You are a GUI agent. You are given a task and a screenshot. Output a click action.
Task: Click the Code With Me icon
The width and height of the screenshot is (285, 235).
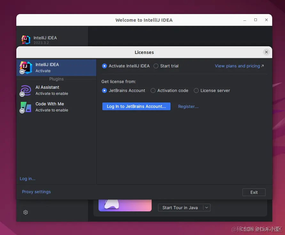(26, 107)
